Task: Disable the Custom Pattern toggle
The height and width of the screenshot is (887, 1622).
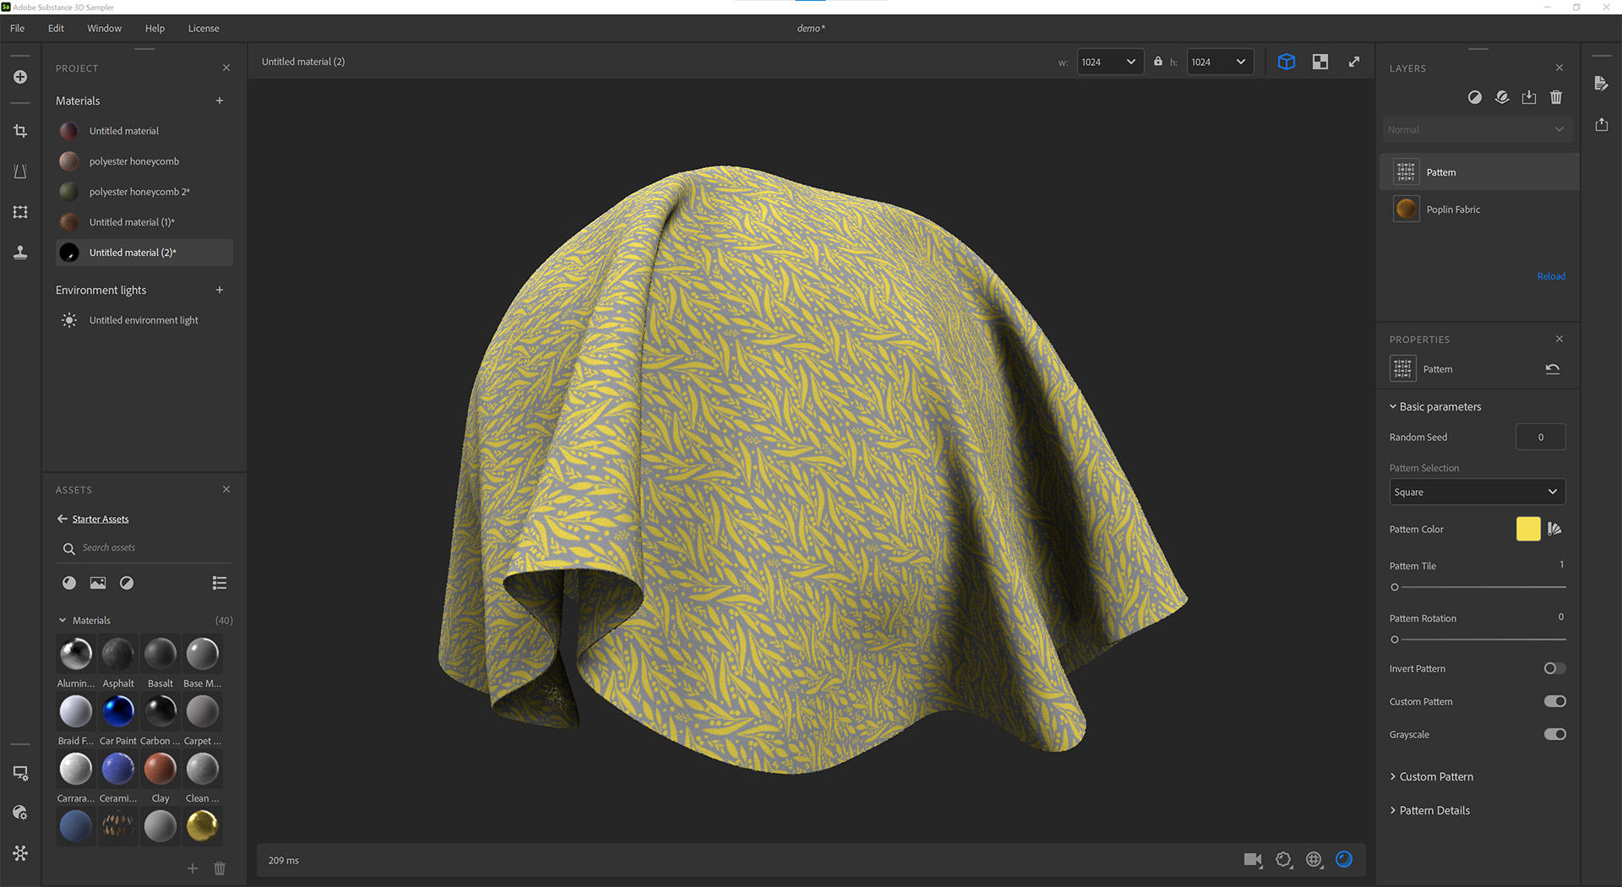Action: pos(1554,701)
